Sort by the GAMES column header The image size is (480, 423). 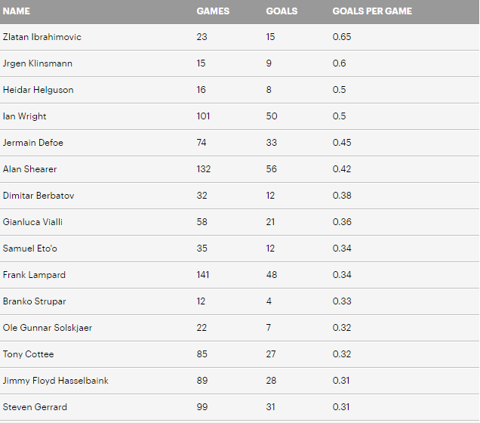[213, 11]
